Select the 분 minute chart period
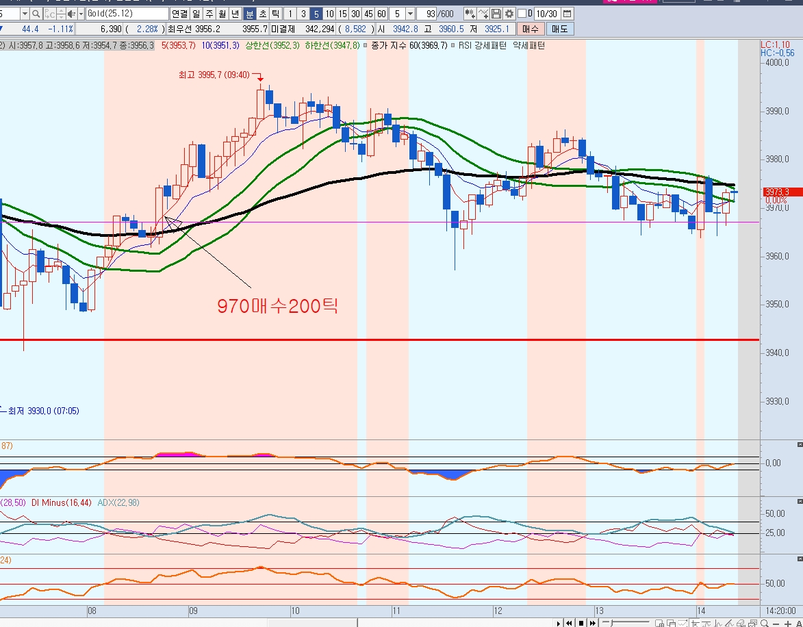 pyautogui.click(x=250, y=14)
